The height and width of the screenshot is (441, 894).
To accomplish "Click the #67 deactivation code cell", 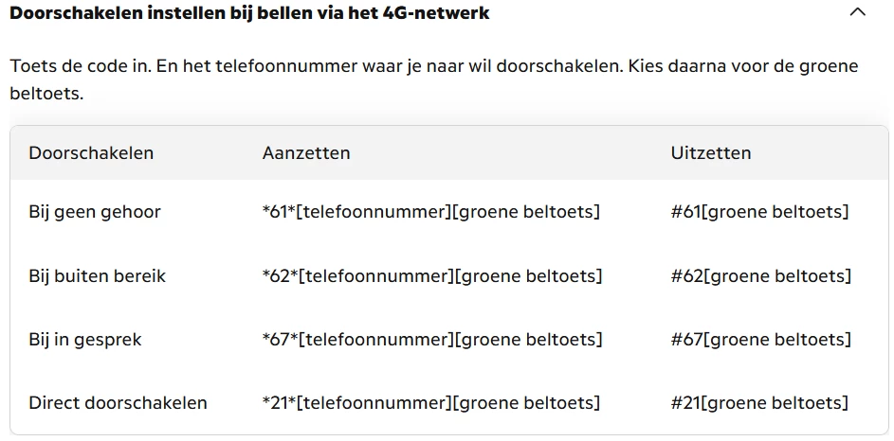I will (760, 340).
